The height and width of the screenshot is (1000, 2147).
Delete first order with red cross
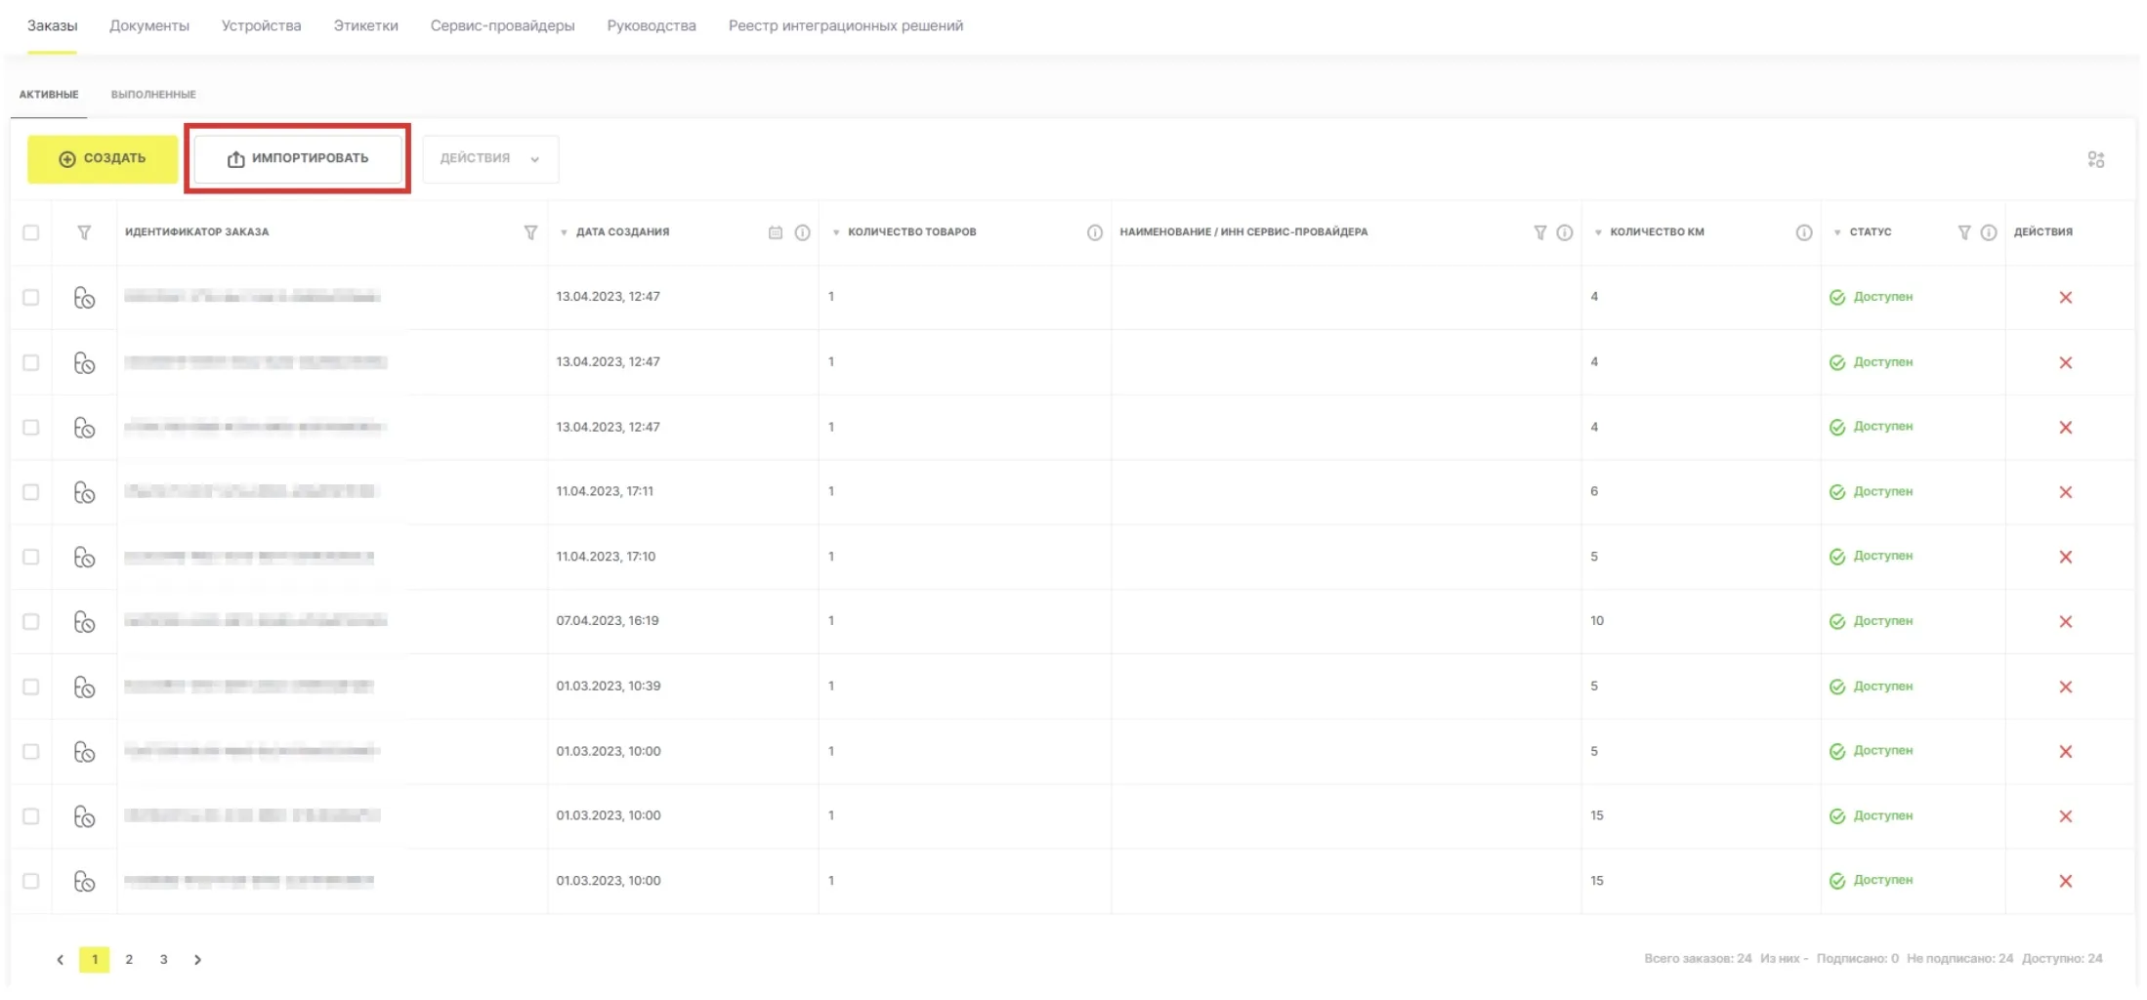tap(2065, 298)
